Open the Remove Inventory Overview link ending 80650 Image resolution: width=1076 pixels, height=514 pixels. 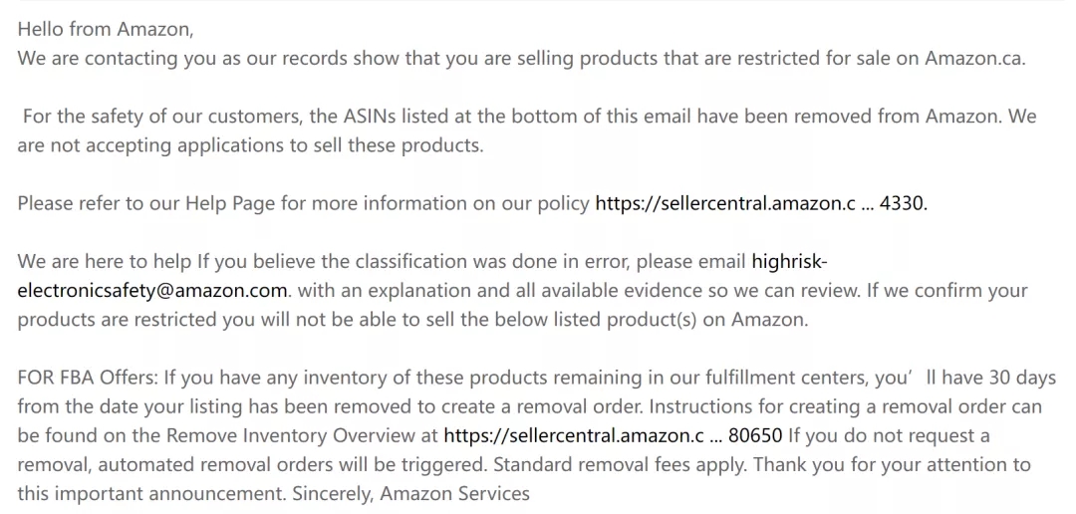point(613,435)
